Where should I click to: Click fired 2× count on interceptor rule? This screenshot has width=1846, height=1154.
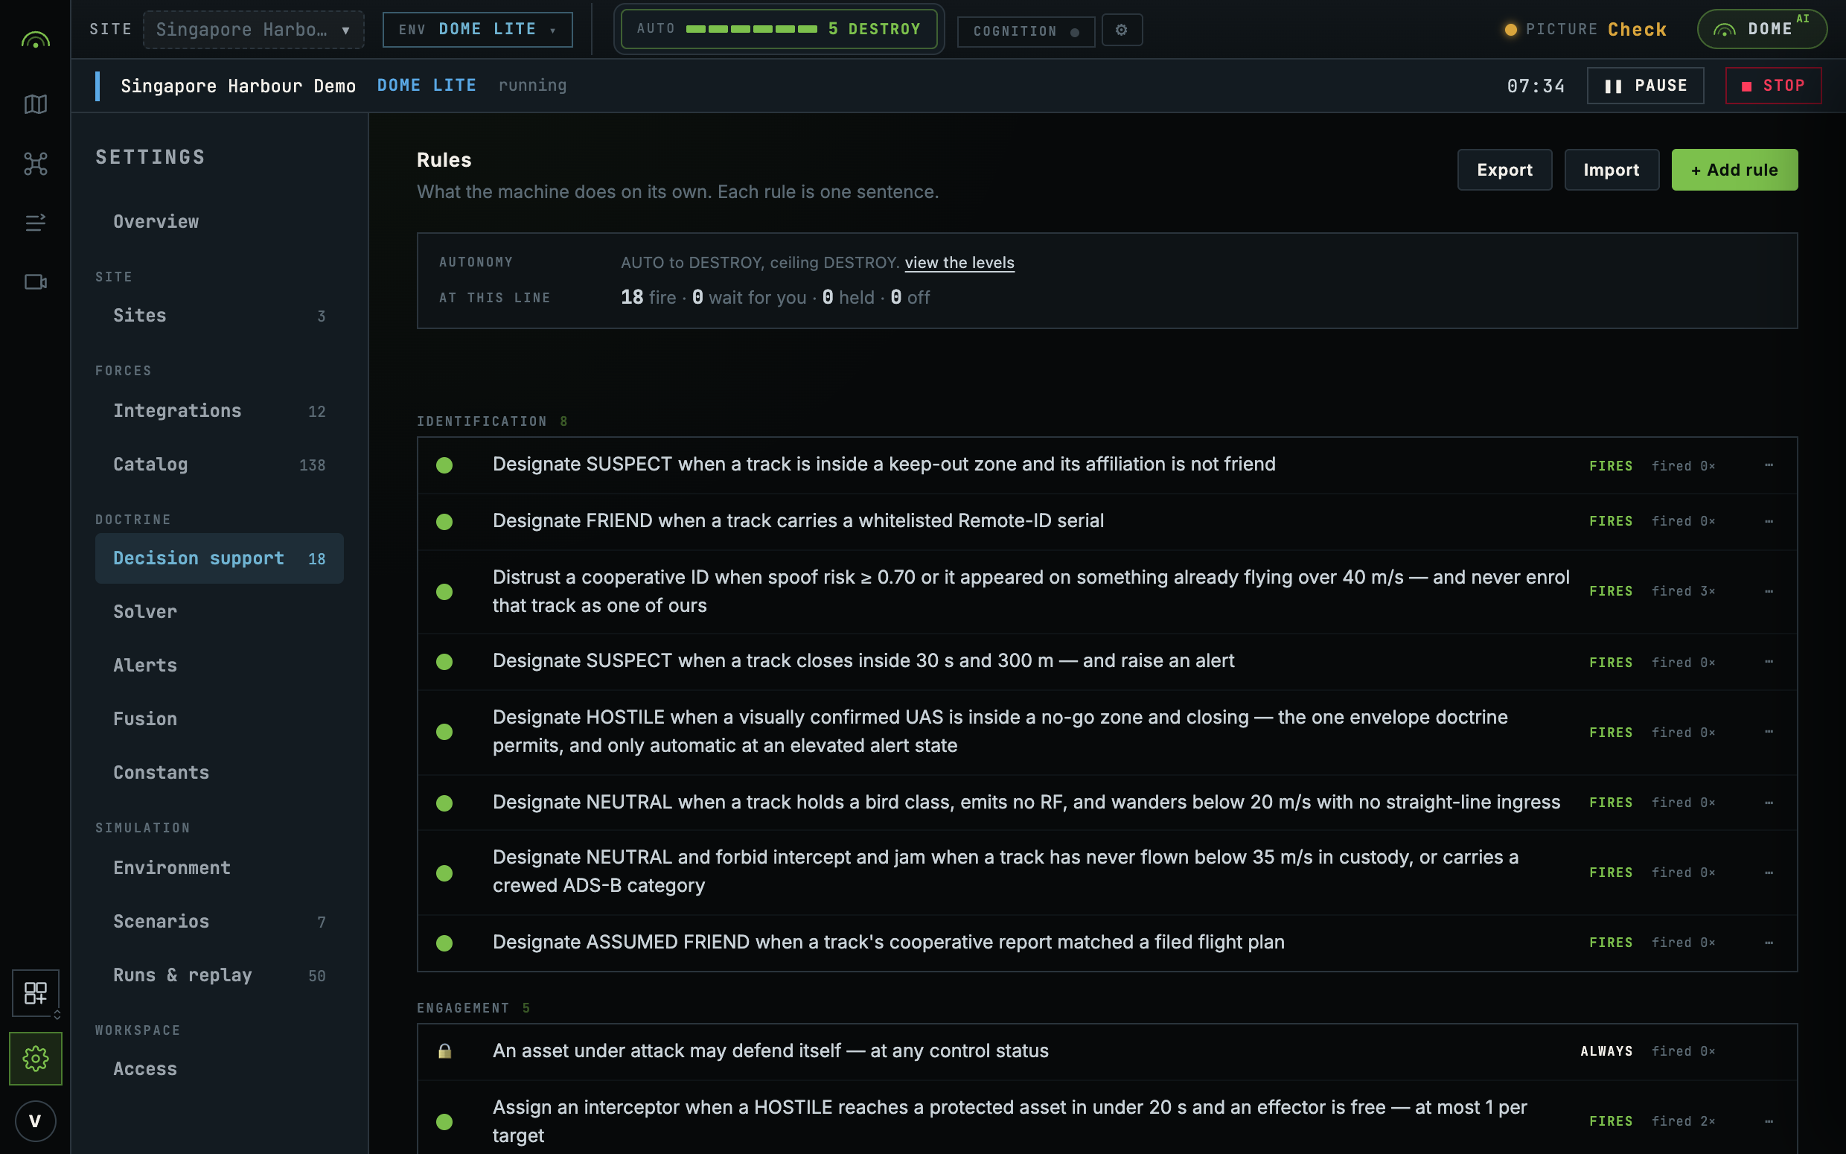[x=1684, y=1121]
